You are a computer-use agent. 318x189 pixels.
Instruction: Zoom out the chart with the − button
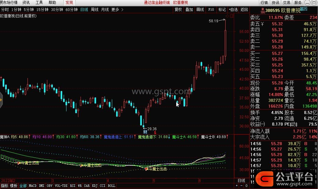241,186
